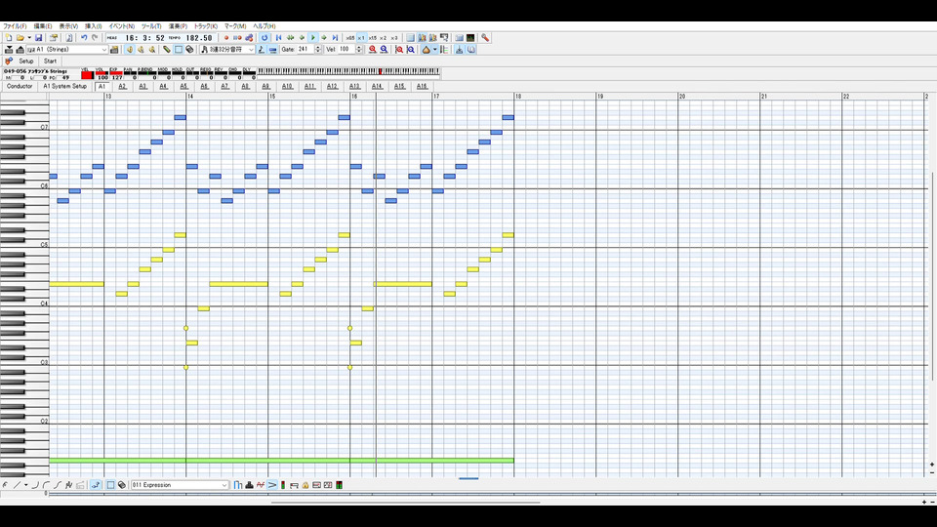Open the ファイル(F) menu
Image resolution: width=937 pixels, height=527 pixels.
pyautogui.click(x=15, y=26)
